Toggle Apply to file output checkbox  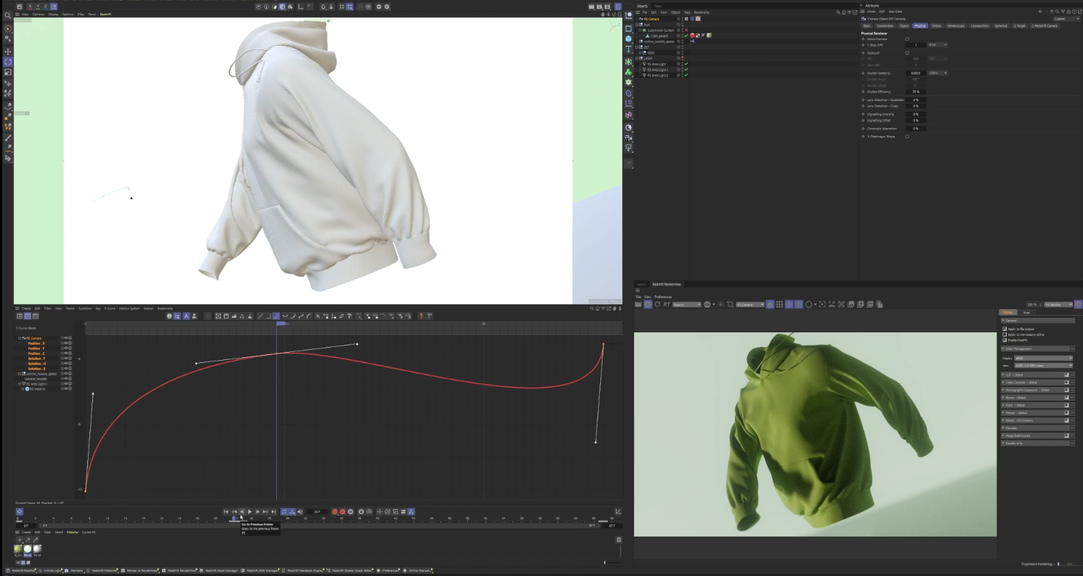[x=1005, y=329]
